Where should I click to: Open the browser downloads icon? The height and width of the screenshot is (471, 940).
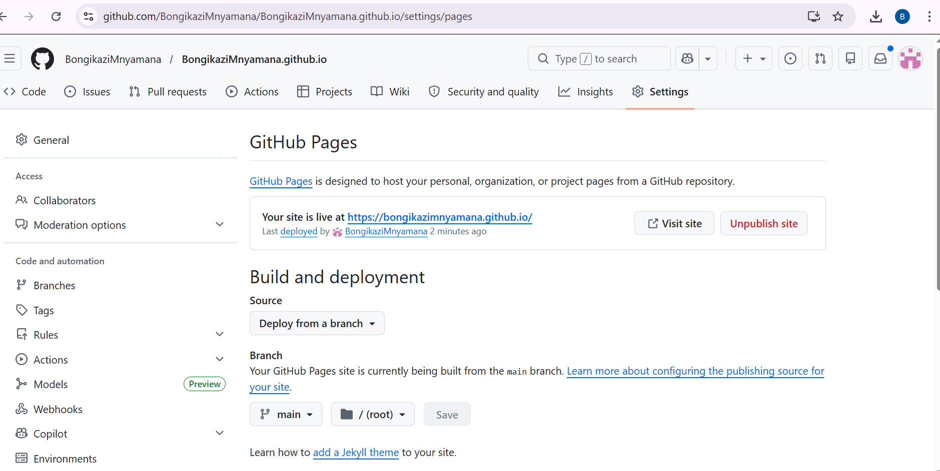875,16
